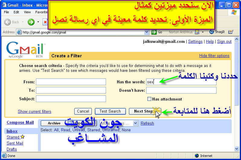Select Read messages link

(x=66, y=130)
